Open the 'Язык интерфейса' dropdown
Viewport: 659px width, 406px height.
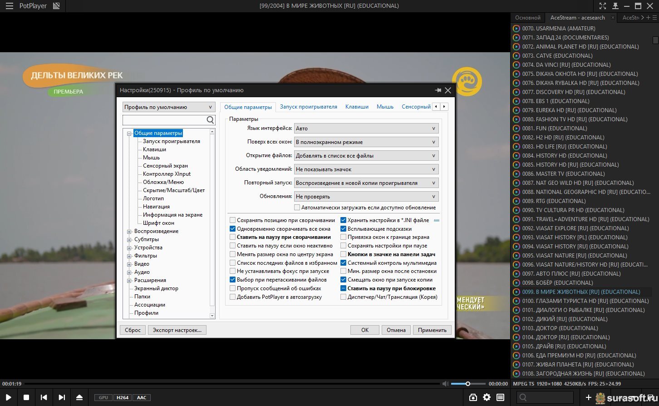coord(366,129)
